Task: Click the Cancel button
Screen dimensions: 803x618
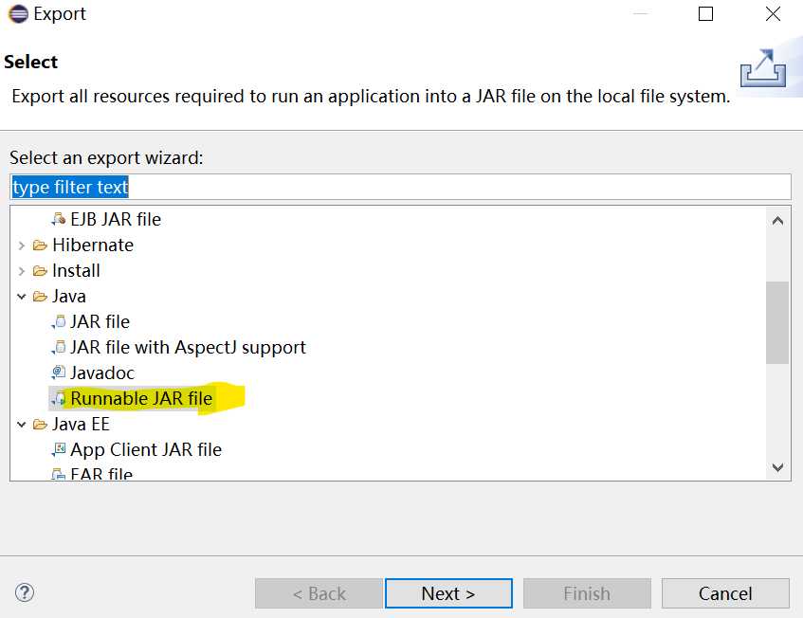Action: (725, 593)
